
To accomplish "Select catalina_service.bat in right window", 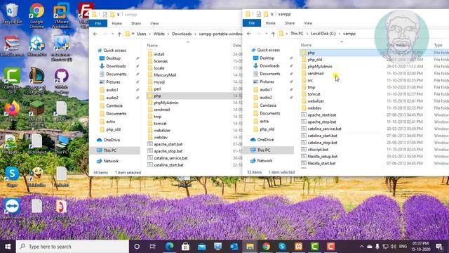I will [324, 129].
